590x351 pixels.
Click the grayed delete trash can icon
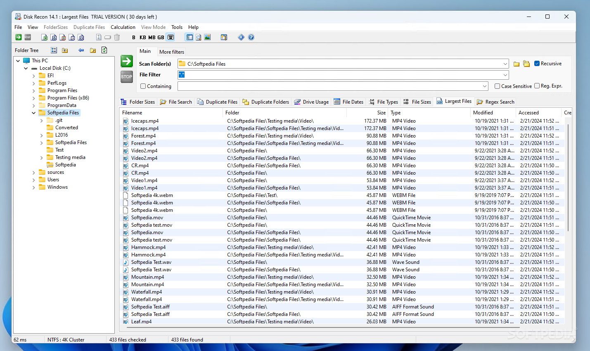pyautogui.click(x=117, y=37)
